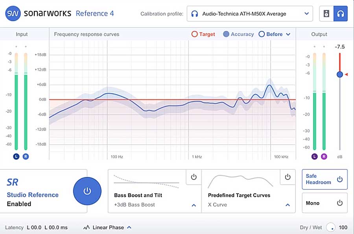Click the -7.5 output gain value

point(340,47)
